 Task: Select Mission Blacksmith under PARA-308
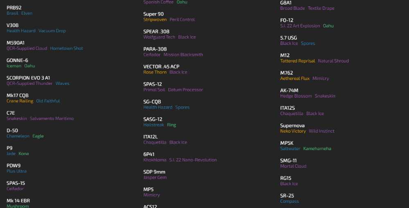183,55
